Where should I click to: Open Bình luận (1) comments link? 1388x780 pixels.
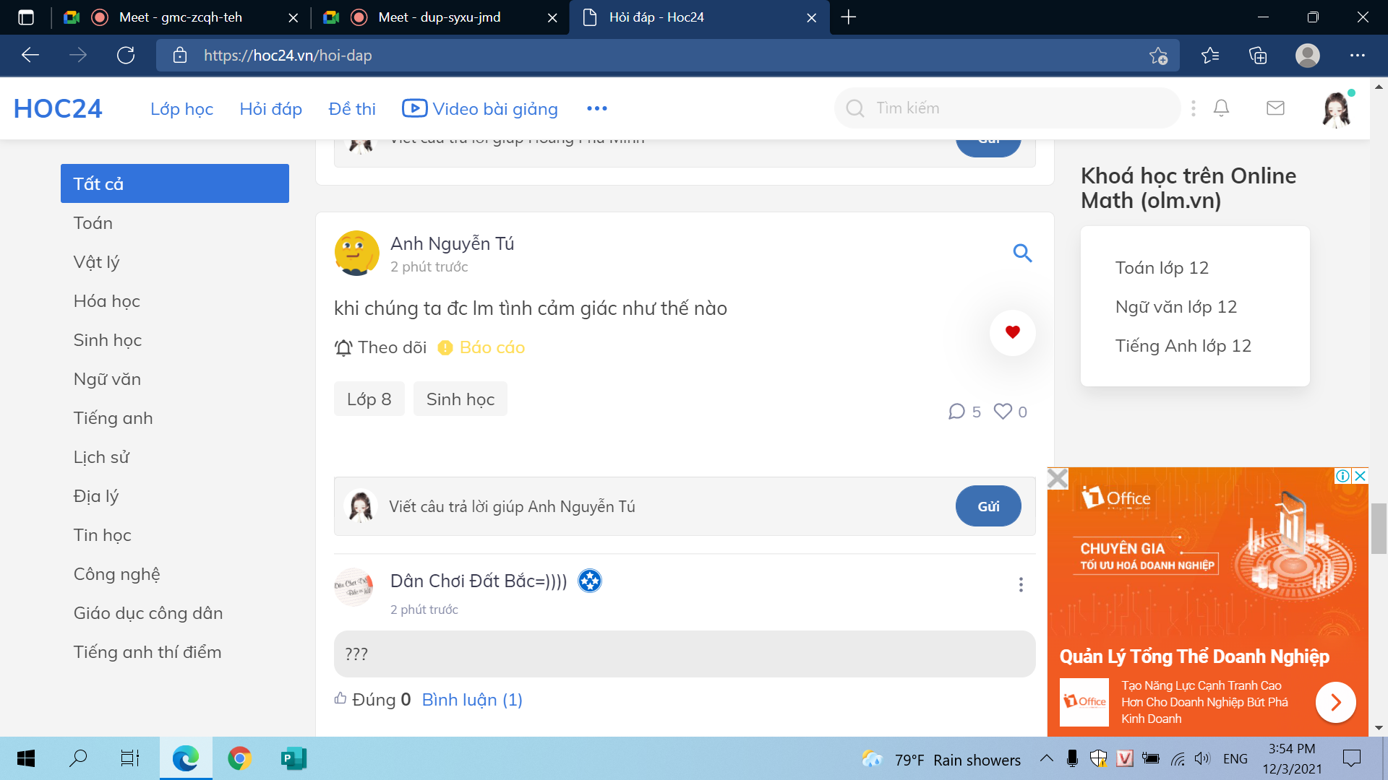pos(472,699)
